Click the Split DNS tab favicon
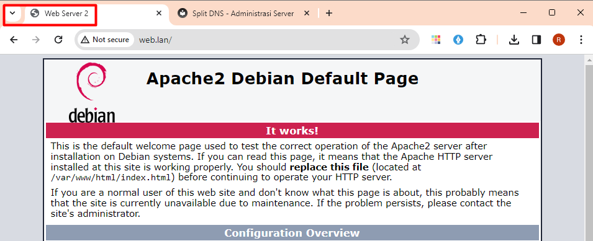593x241 pixels. pyautogui.click(x=183, y=13)
